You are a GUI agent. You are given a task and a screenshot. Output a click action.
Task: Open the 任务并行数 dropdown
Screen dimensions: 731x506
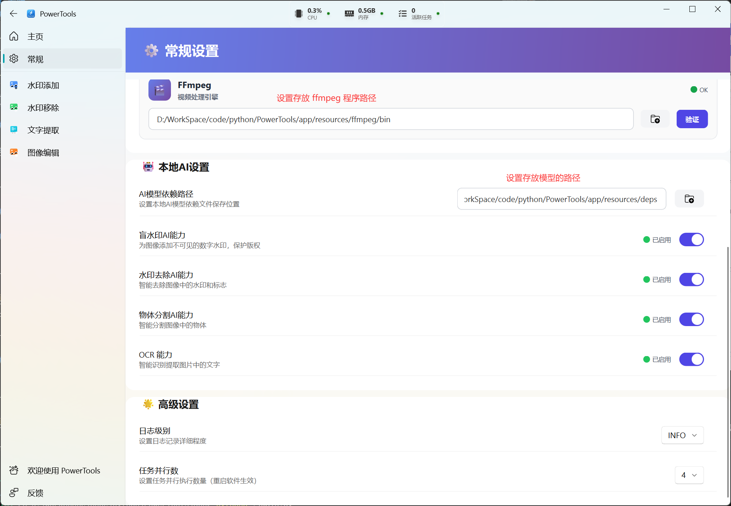tap(689, 475)
